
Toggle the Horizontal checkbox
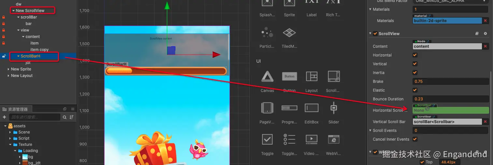pyautogui.click(x=415, y=55)
